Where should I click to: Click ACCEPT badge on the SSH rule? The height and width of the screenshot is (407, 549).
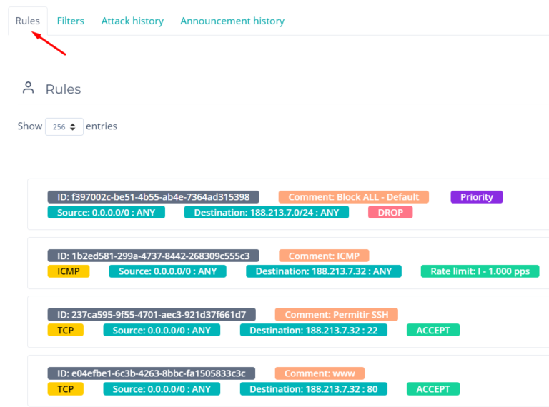point(433,330)
